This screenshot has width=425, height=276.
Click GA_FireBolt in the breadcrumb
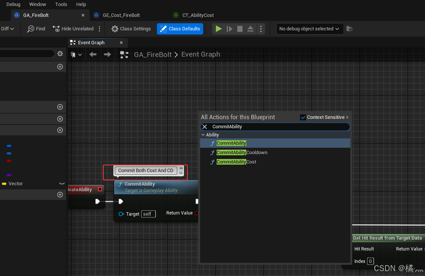(153, 55)
